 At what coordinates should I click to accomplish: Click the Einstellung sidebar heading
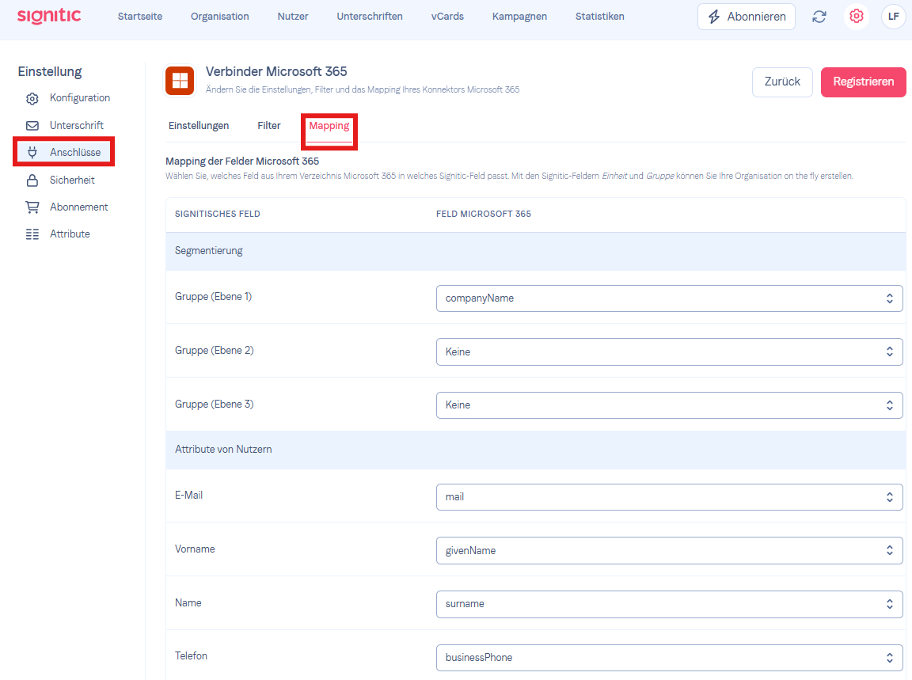50,71
